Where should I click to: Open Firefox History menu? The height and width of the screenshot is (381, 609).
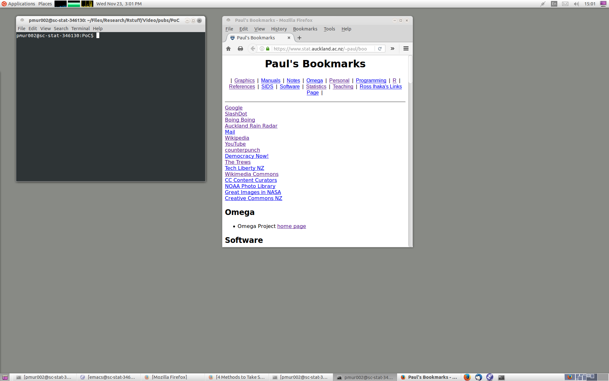coord(279,29)
